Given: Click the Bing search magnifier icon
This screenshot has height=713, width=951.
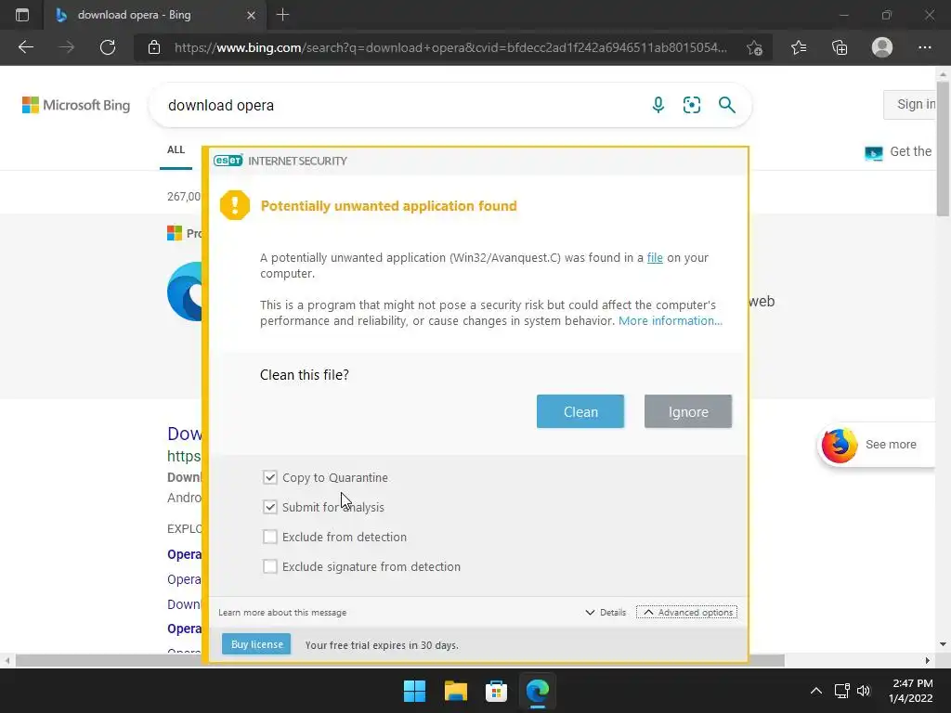Looking at the screenshot, I should click(726, 105).
